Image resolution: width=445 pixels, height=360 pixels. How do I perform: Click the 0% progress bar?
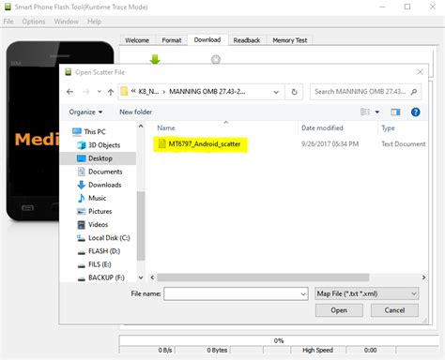point(279,340)
